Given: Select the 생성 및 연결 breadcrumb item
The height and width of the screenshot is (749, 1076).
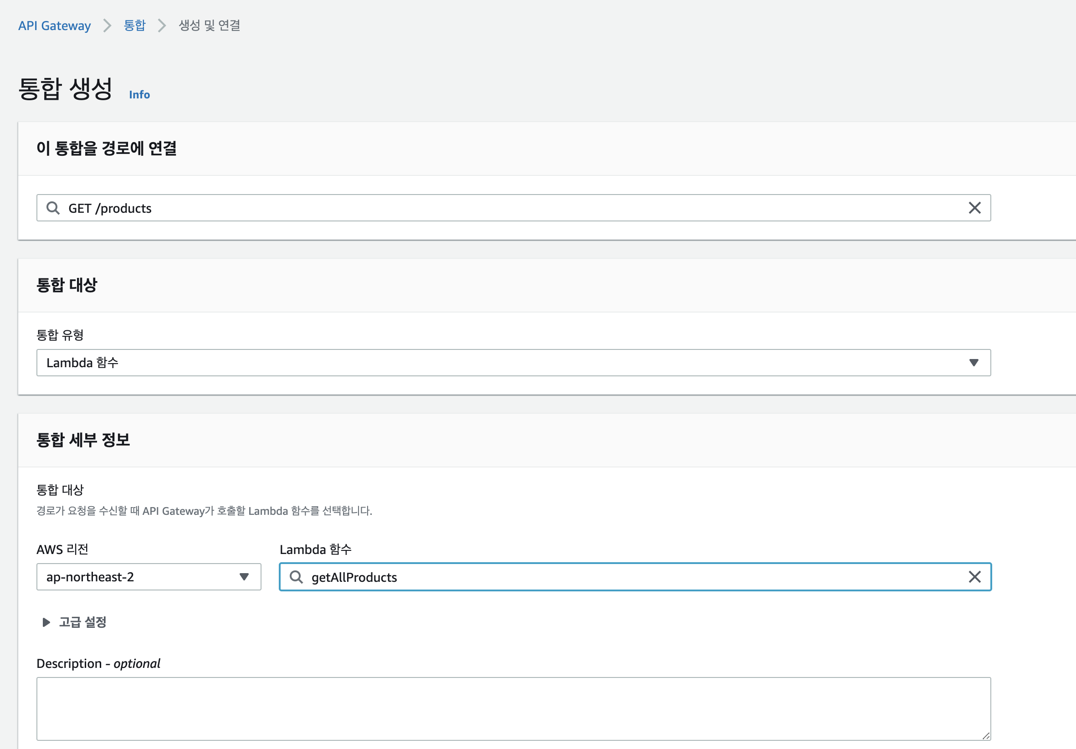Looking at the screenshot, I should (210, 26).
